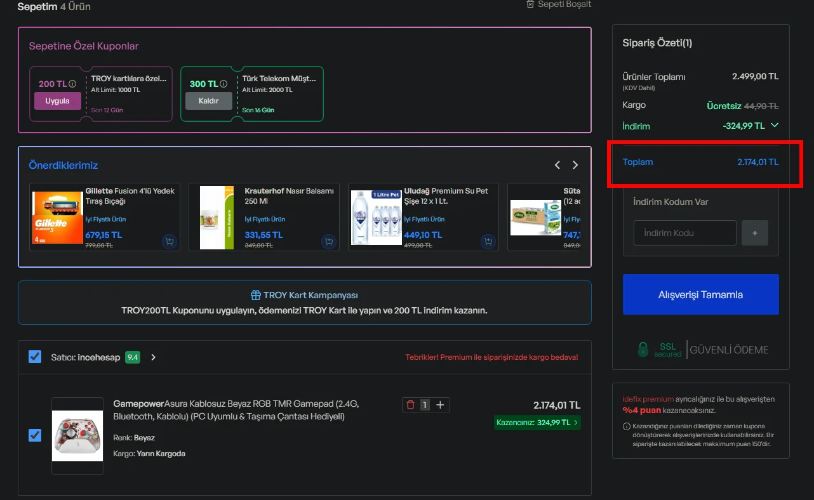Uncheck the Gamepower Asura gamepad checkbox
Image resolution: width=814 pixels, height=500 pixels.
35,435
